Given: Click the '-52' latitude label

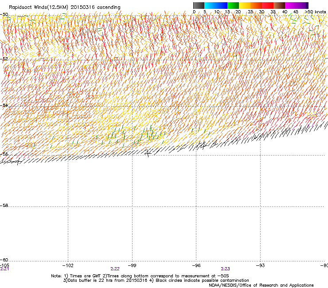Looking at the screenshot, I should pos(4,59).
